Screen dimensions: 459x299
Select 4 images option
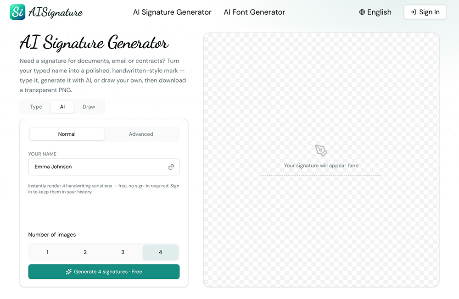tap(160, 252)
